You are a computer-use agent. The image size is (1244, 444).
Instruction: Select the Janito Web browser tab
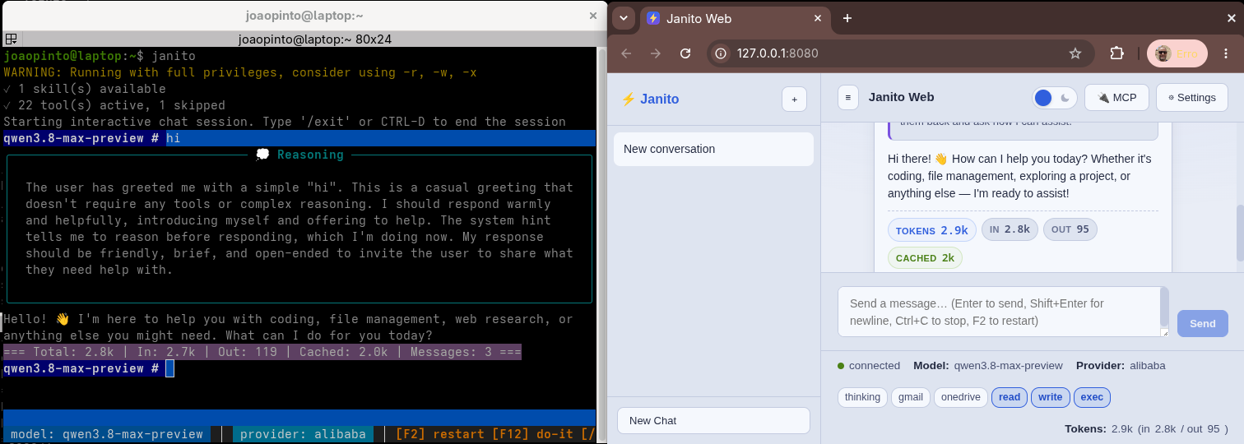734,18
